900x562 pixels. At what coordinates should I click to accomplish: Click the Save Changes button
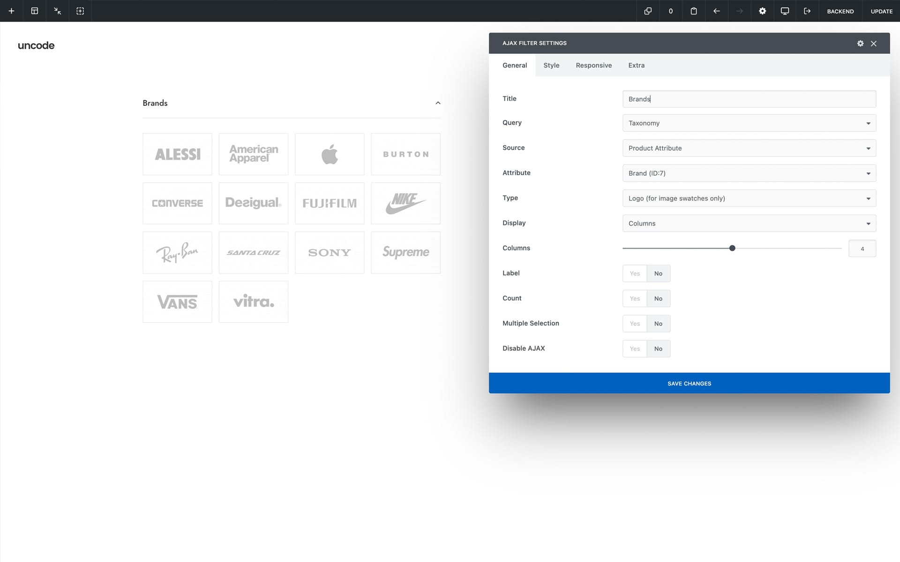click(689, 383)
